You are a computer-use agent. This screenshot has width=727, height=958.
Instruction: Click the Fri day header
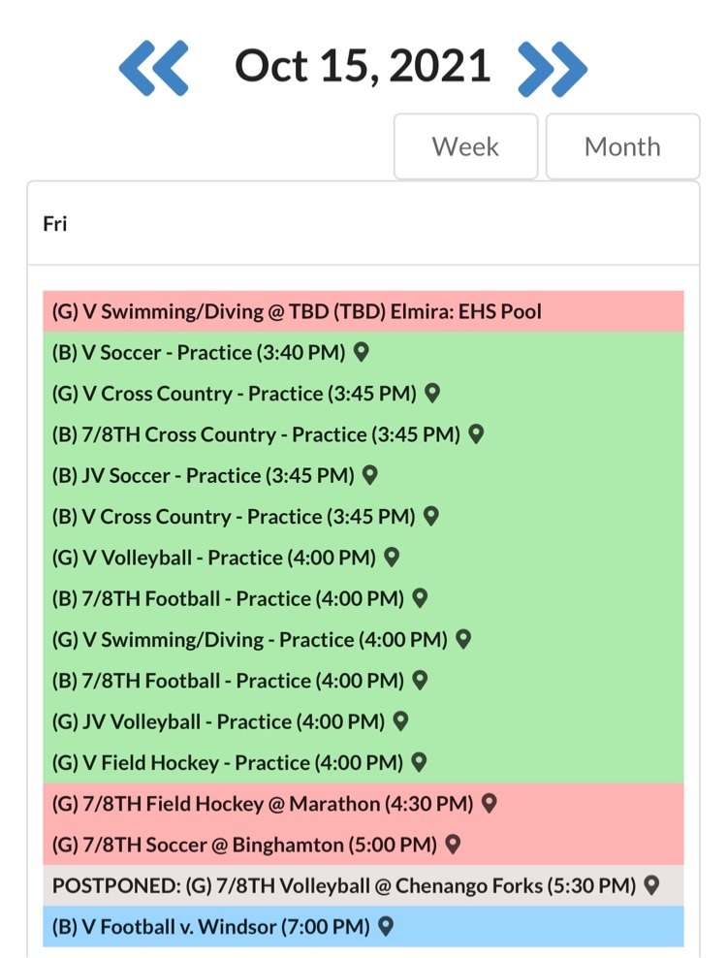(55, 224)
